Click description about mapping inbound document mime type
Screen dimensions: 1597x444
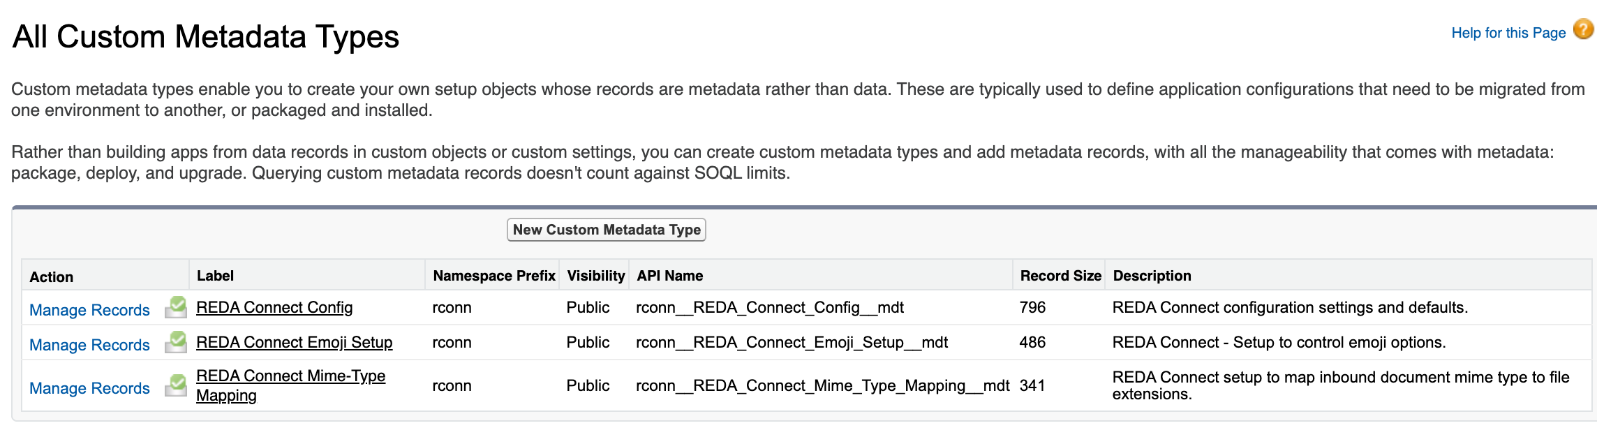[x=1341, y=385]
